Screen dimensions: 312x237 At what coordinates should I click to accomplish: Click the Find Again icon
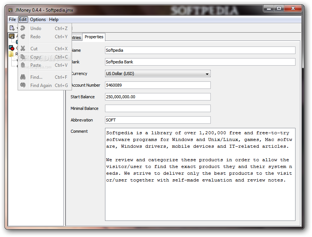click(x=23, y=85)
